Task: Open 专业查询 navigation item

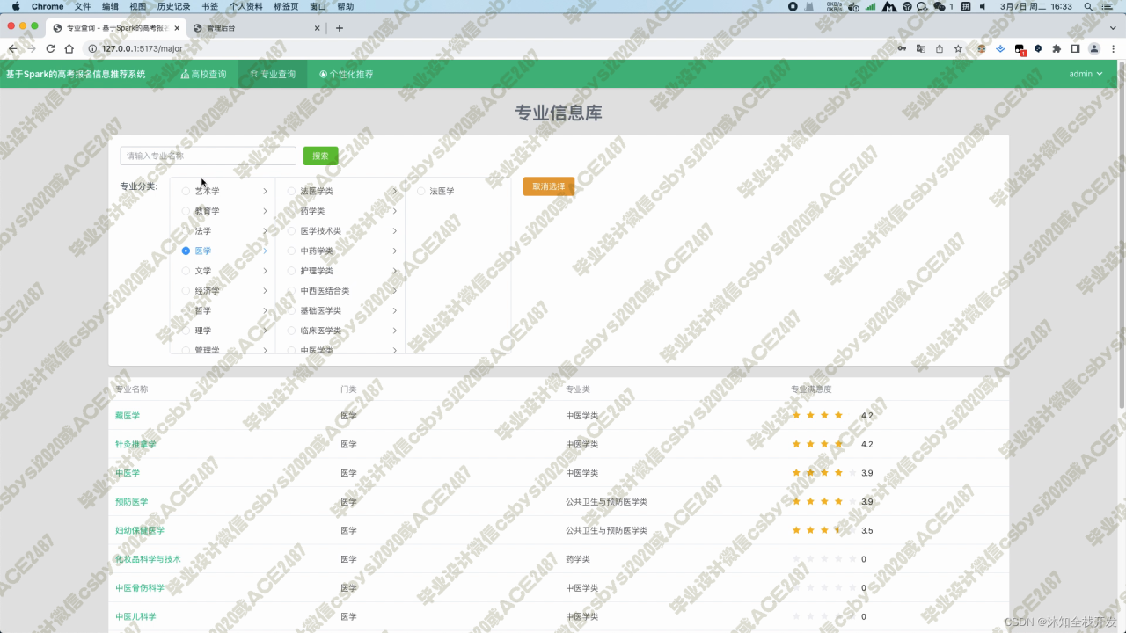Action: pyautogui.click(x=273, y=75)
